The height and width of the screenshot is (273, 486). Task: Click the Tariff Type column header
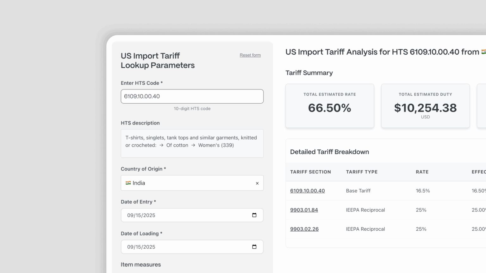click(x=362, y=172)
